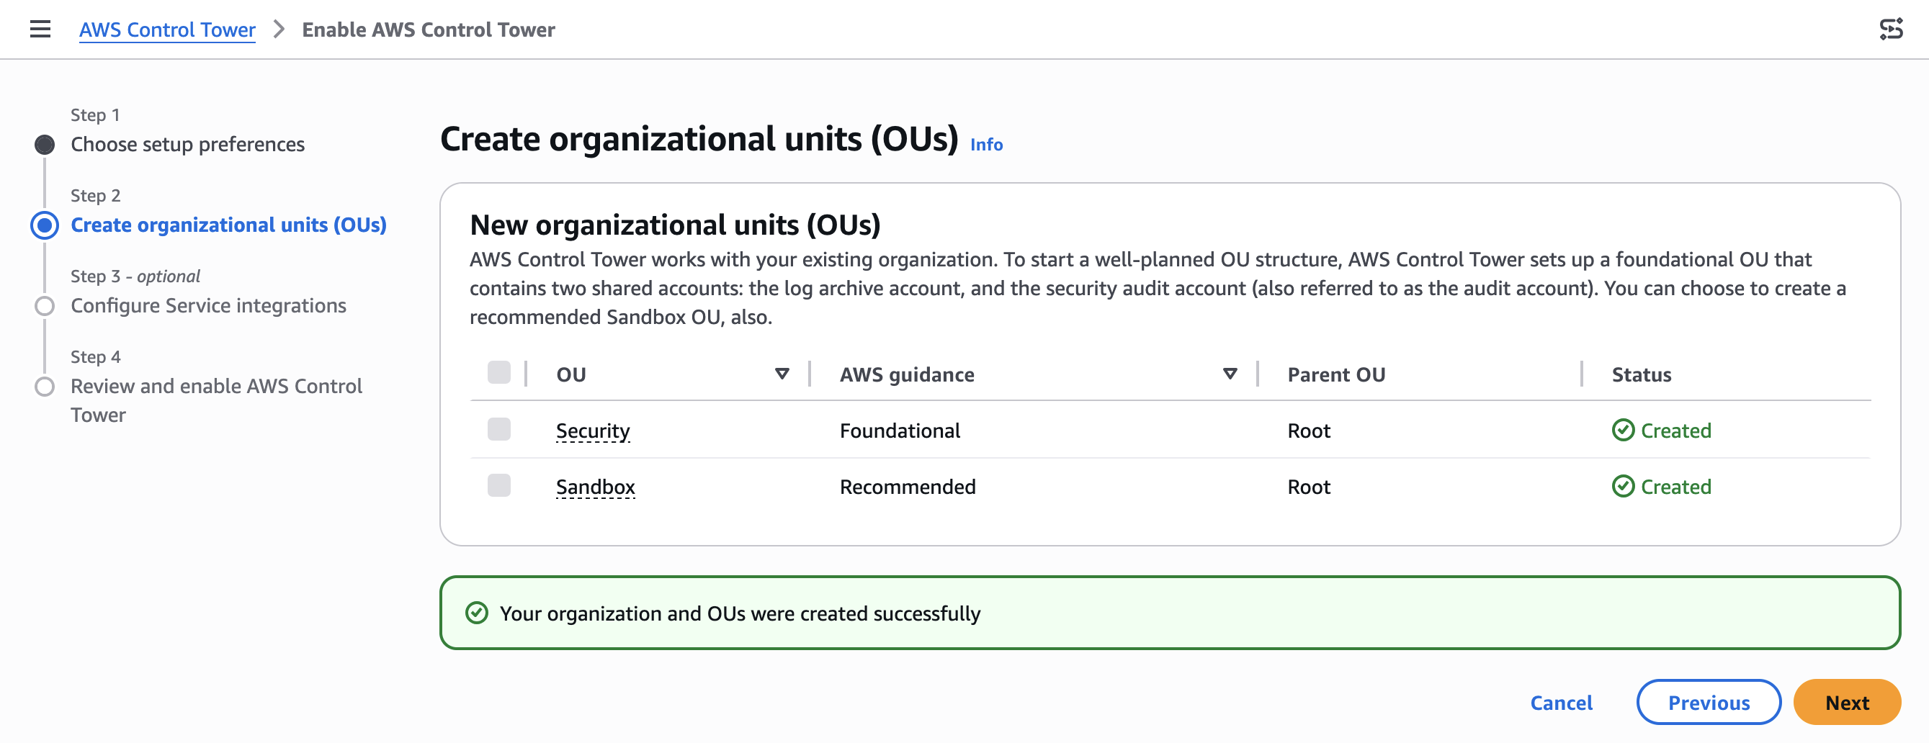Viewport: 1929px width, 743px height.
Task: Go to Choose setup preferences step
Action: click(187, 145)
